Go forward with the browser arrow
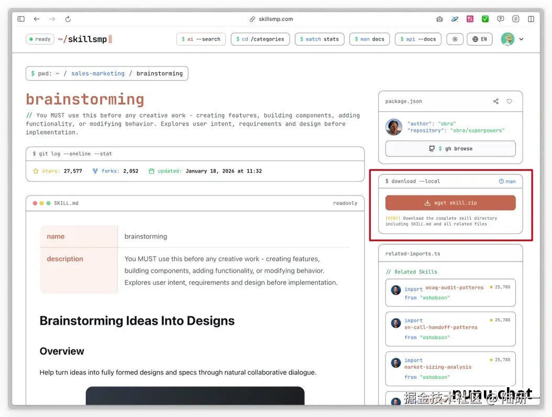The image size is (552, 417). pyautogui.click(x=52, y=19)
